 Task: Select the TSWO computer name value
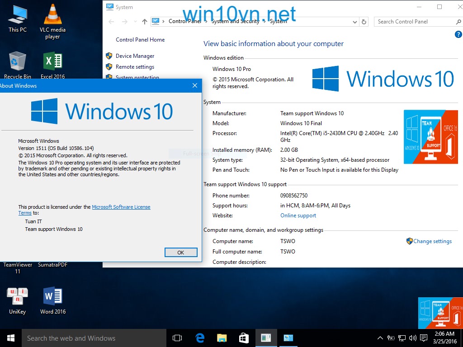[x=288, y=241]
